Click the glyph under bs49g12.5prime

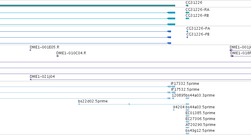click(187, 134)
